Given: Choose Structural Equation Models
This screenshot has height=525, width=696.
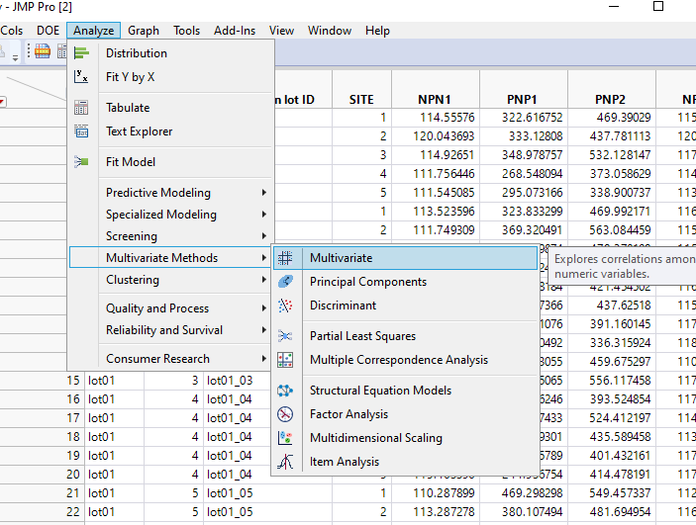Looking at the screenshot, I should click(380, 391).
